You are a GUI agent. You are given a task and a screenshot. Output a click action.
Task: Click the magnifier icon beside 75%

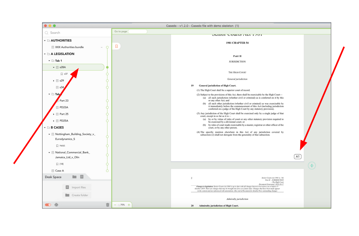coord(119,205)
